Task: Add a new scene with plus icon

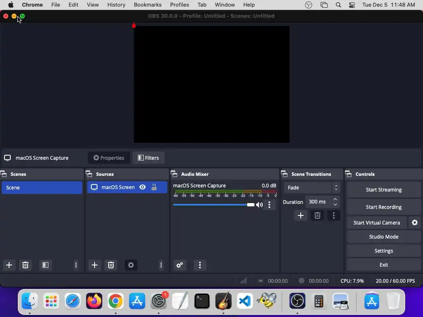Action: [x=9, y=265]
